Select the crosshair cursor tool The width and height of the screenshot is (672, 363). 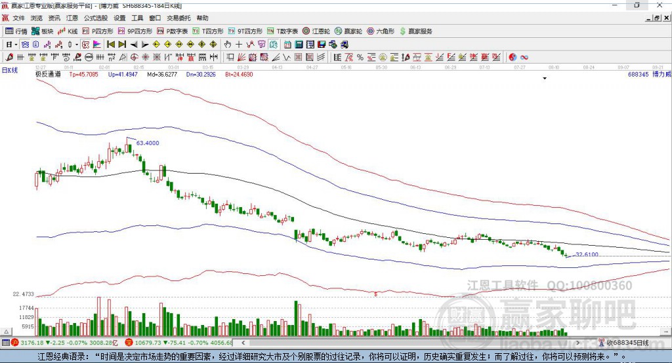point(239,45)
